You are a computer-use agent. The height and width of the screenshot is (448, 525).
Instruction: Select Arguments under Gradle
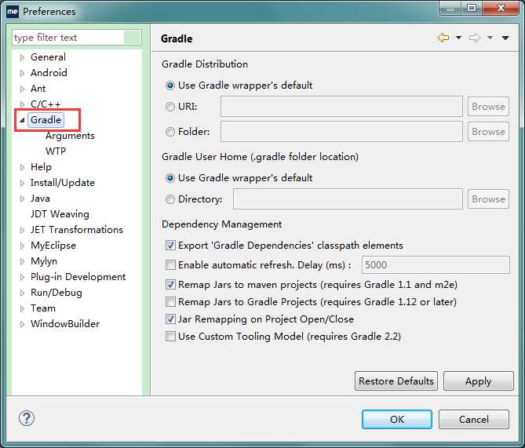point(70,136)
